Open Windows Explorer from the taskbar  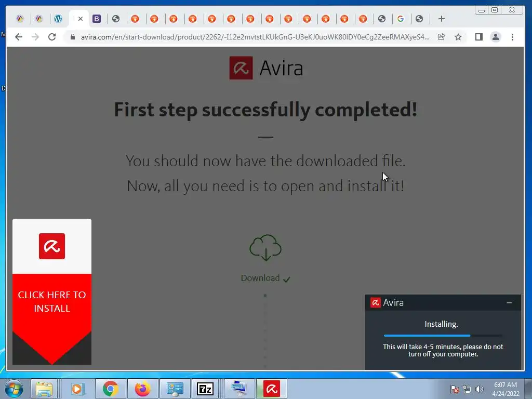45,389
